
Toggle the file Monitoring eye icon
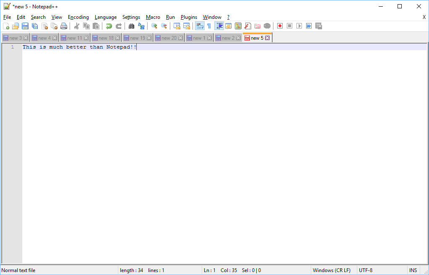click(x=267, y=26)
